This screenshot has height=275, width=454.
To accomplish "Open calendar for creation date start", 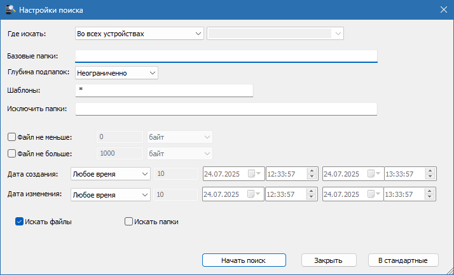I will (x=255, y=174).
